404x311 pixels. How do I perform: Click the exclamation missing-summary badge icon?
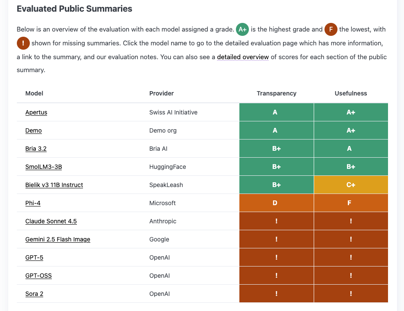click(23, 43)
